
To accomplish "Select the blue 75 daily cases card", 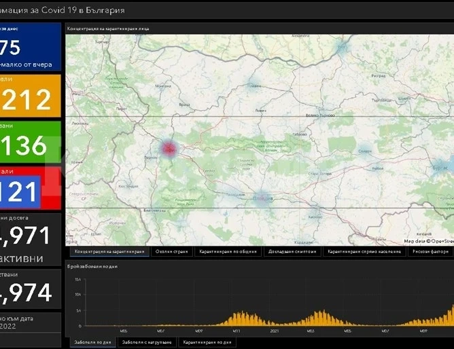I will pos(30,47).
